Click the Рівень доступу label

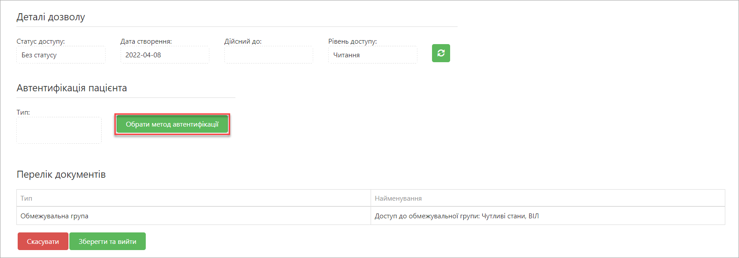pyautogui.click(x=352, y=41)
